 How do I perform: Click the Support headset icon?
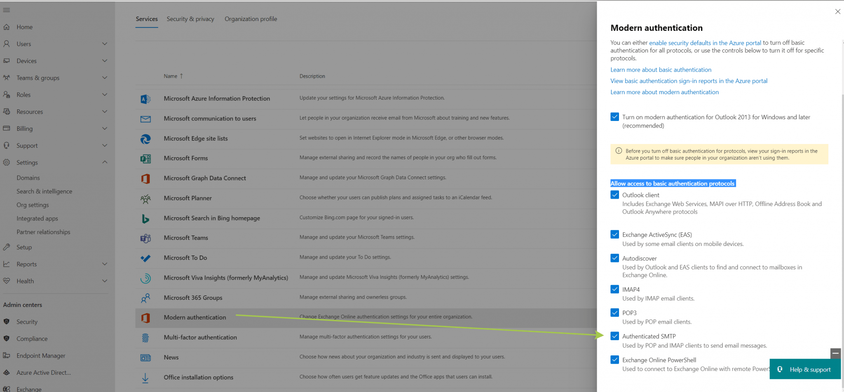[7, 146]
